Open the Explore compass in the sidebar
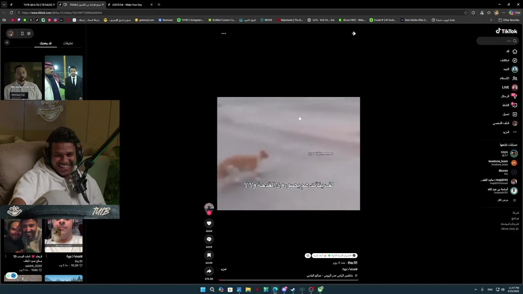The height and width of the screenshot is (294, 523). coord(509,60)
